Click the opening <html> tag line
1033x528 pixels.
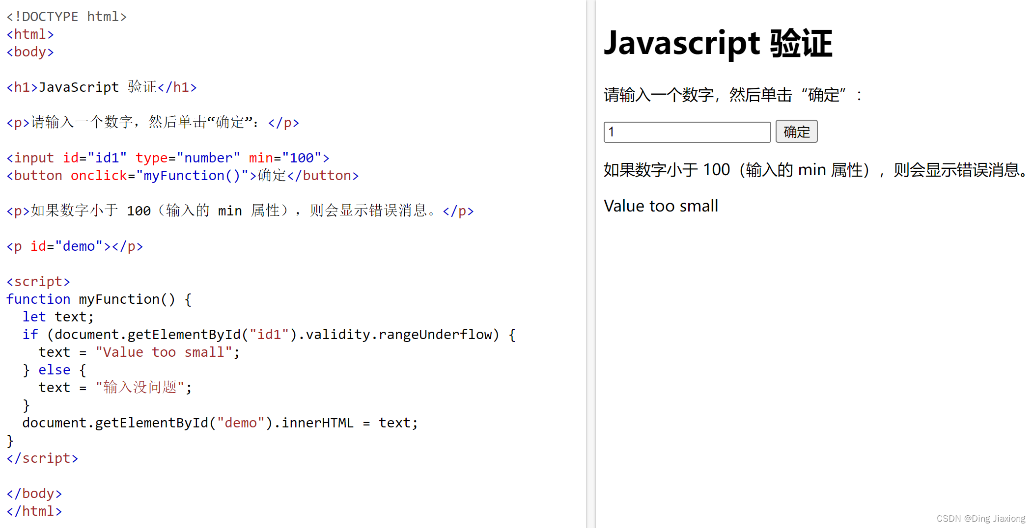[30, 34]
